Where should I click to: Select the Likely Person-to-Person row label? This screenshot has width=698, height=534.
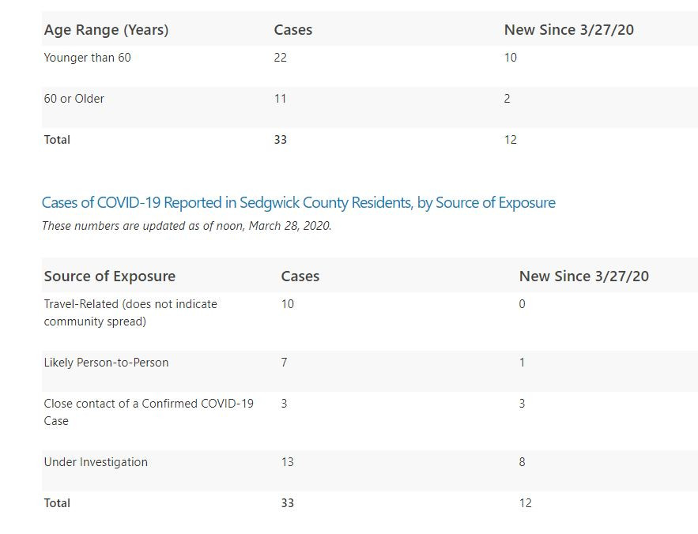(106, 363)
